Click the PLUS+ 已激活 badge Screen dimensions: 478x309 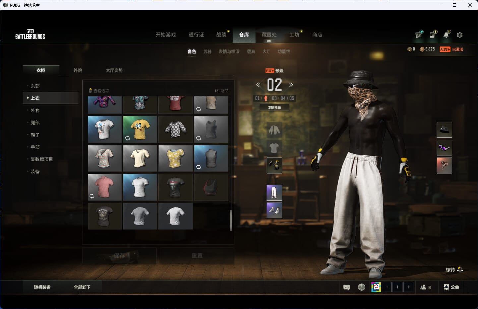tap(451, 49)
